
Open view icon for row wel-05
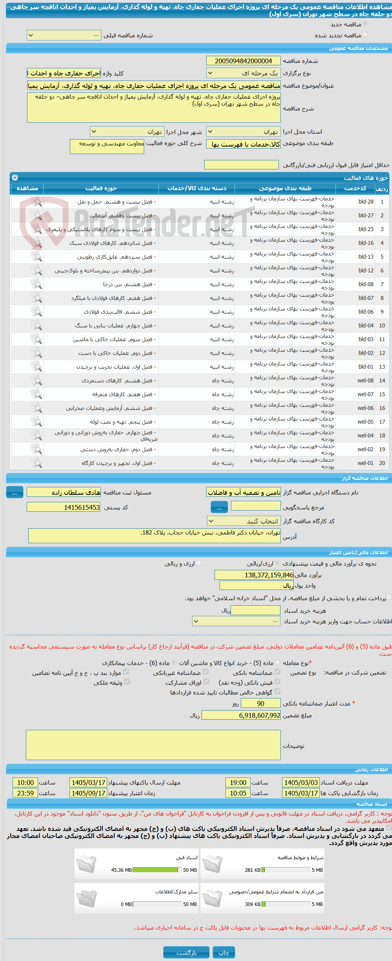(x=36, y=422)
